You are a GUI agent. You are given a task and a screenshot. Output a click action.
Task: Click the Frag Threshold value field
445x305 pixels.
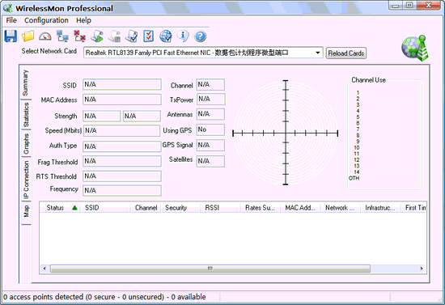(x=122, y=161)
